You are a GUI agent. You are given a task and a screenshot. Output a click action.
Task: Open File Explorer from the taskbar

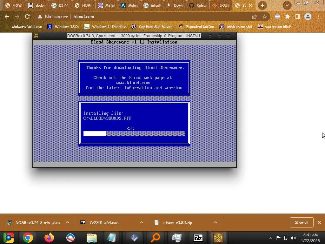tap(92, 238)
